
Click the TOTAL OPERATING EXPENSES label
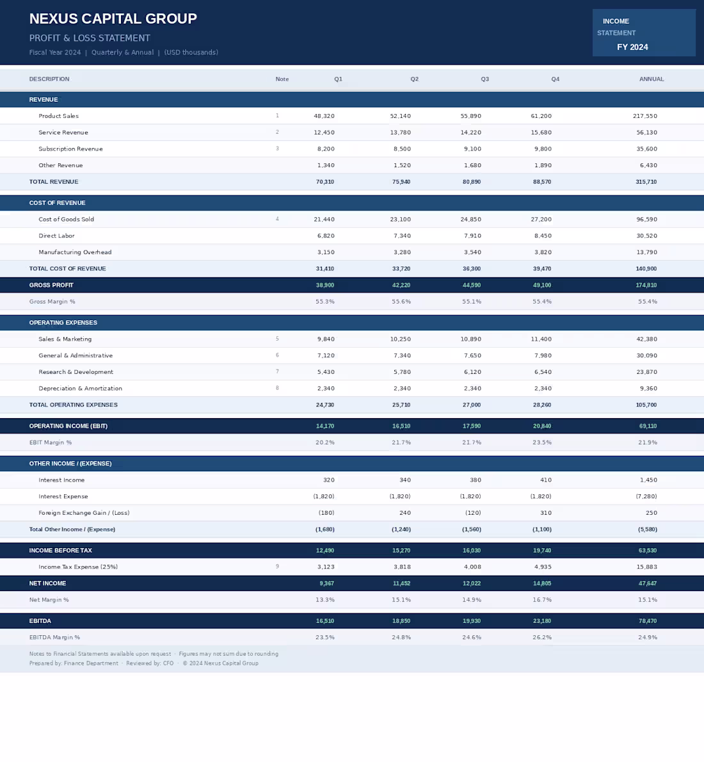point(74,405)
